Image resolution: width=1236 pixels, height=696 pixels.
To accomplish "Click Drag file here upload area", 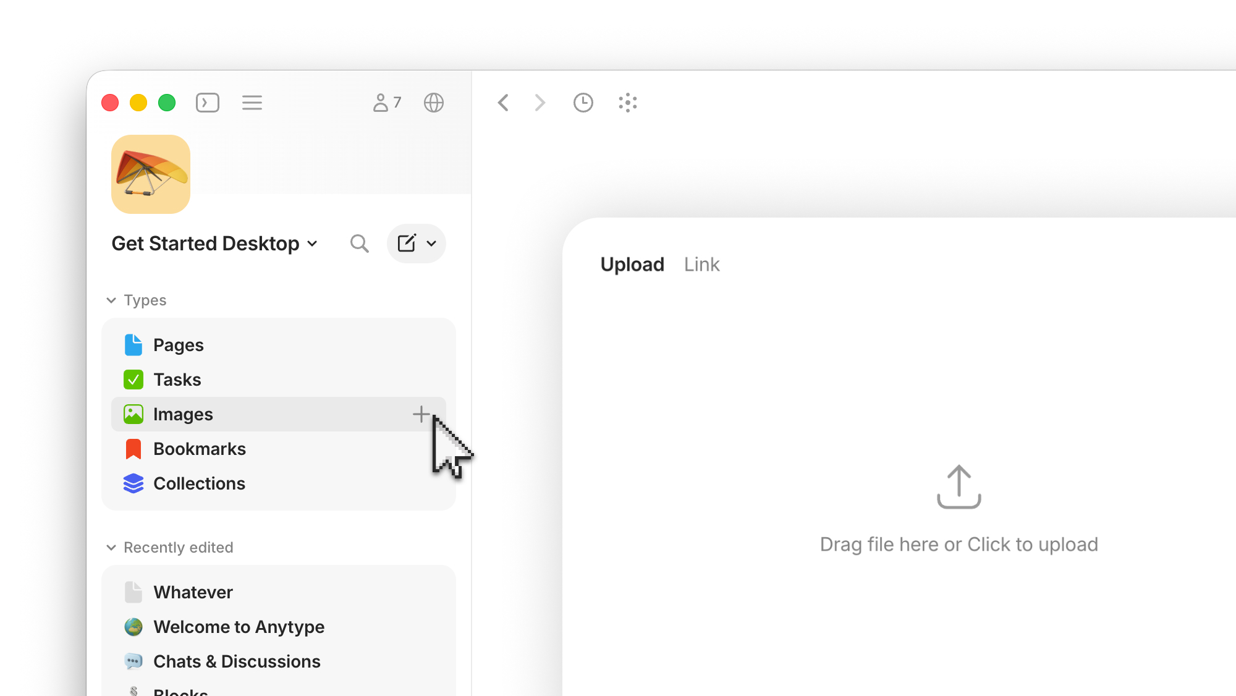I will click(959, 510).
